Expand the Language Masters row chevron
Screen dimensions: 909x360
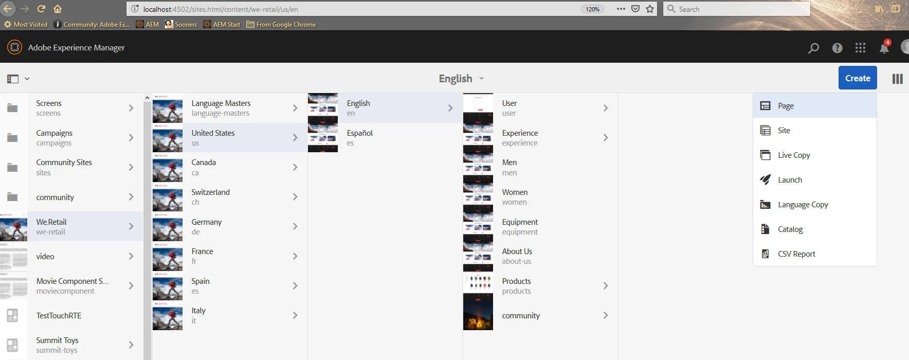(295, 108)
